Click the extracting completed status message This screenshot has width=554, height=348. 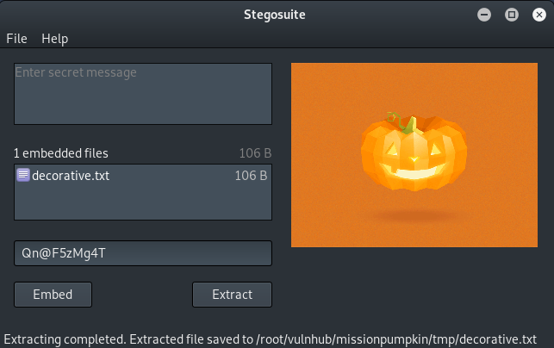270,339
